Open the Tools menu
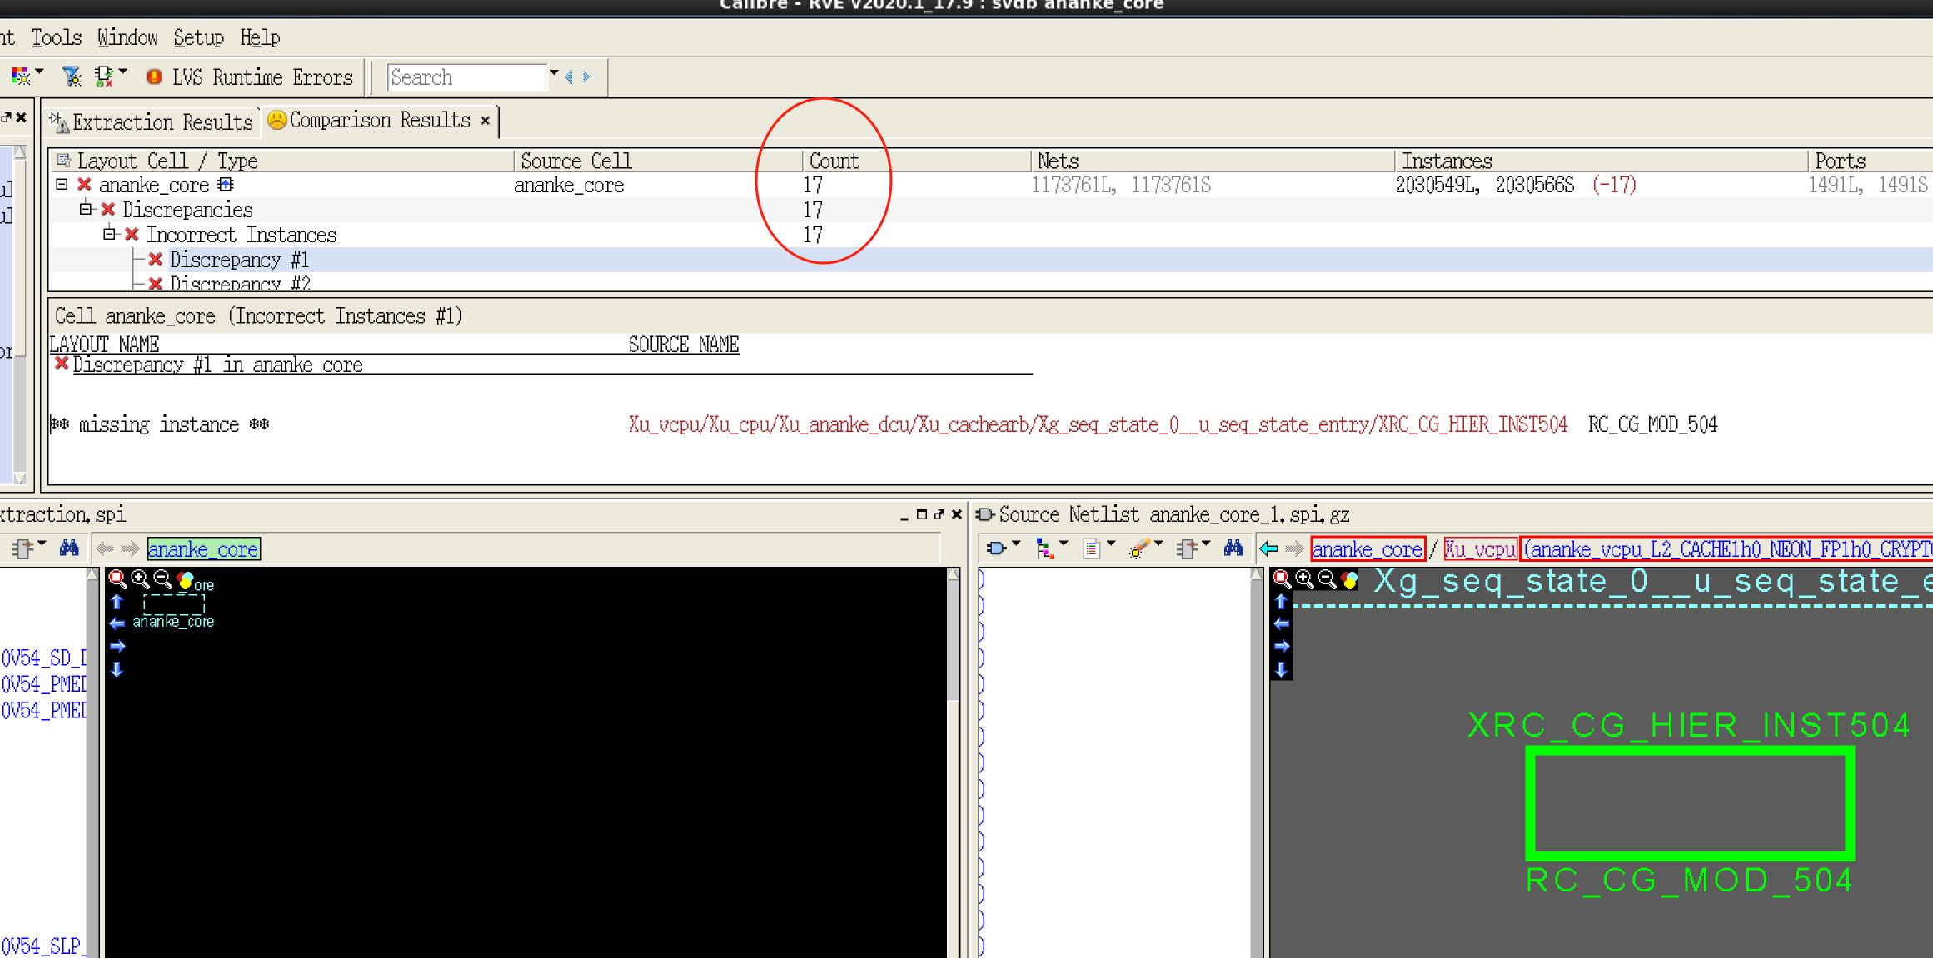 pyautogui.click(x=56, y=37)
